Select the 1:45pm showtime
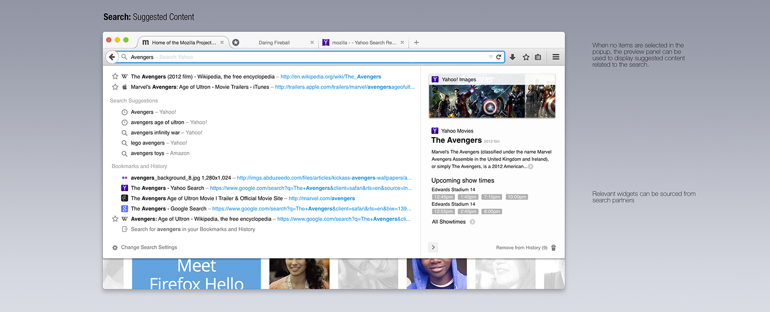Viewport: 770px width, 312px height. 468,197
